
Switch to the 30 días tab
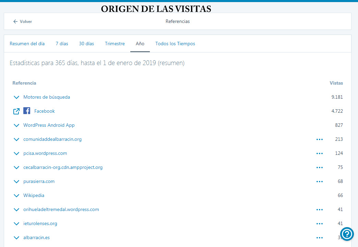86,44
